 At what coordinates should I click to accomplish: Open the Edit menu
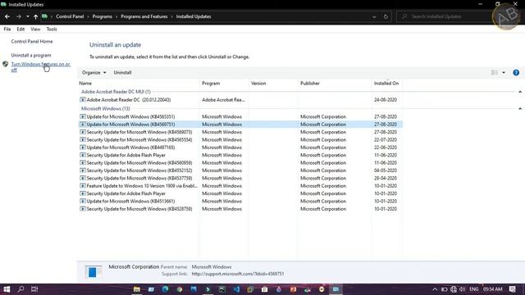[21, 29]
